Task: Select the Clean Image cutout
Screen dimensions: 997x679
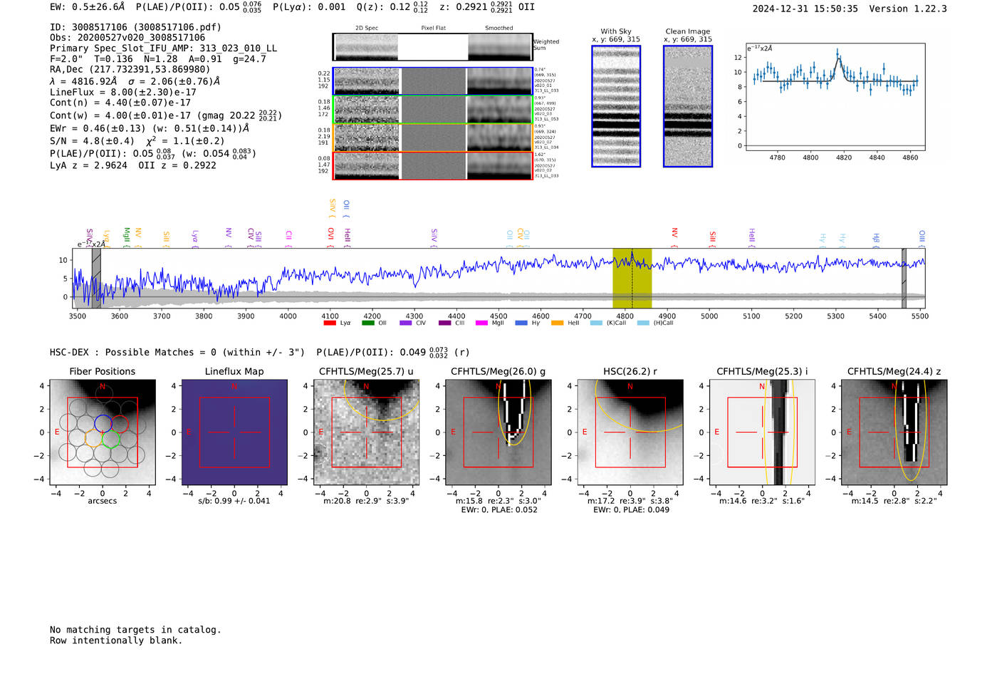Action: tap(688, 106)
